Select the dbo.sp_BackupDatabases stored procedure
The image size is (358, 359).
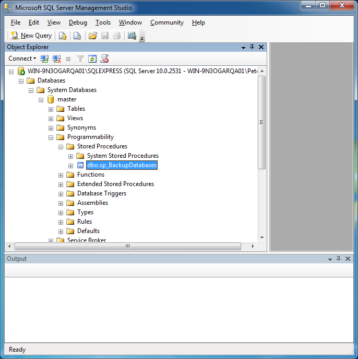point(122,165)
